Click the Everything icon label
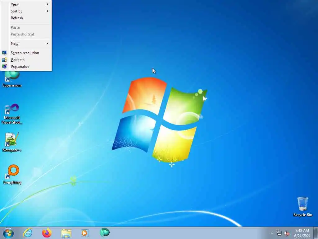Viewport: 318px width, 239px height. [x=12, y=182]
